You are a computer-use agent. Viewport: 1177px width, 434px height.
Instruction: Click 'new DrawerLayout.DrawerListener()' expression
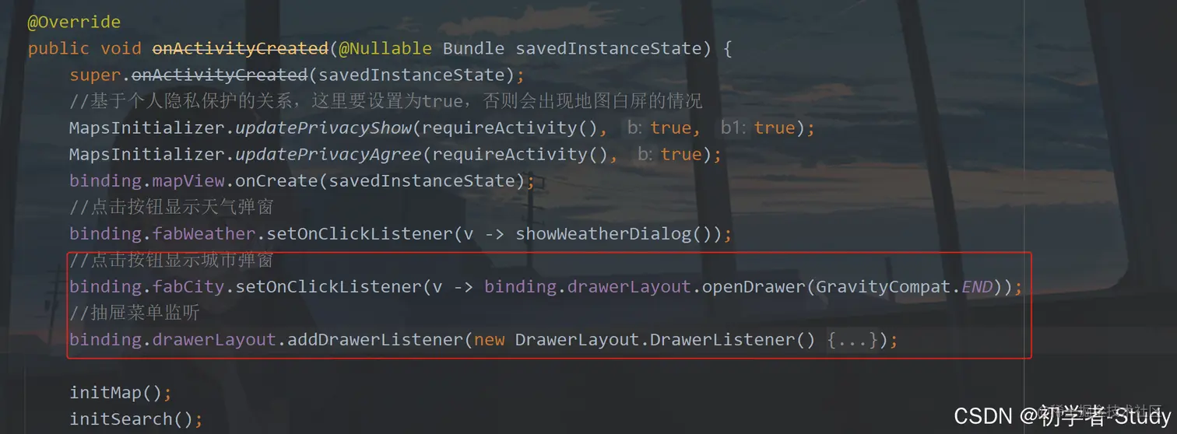[645, 340]
